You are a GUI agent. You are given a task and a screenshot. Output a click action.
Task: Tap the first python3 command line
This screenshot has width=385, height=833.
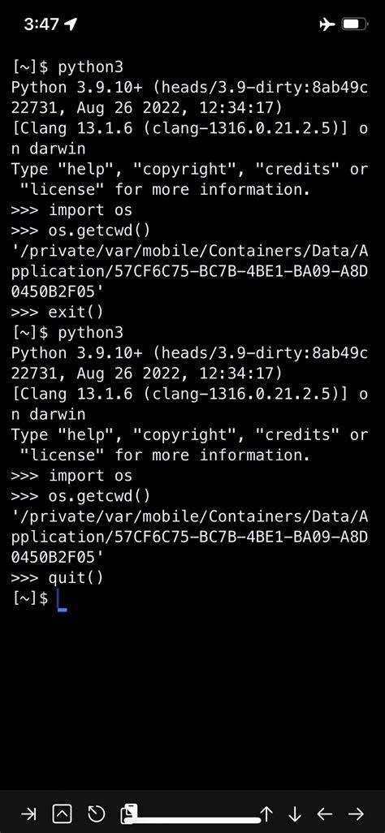point(67,67)
